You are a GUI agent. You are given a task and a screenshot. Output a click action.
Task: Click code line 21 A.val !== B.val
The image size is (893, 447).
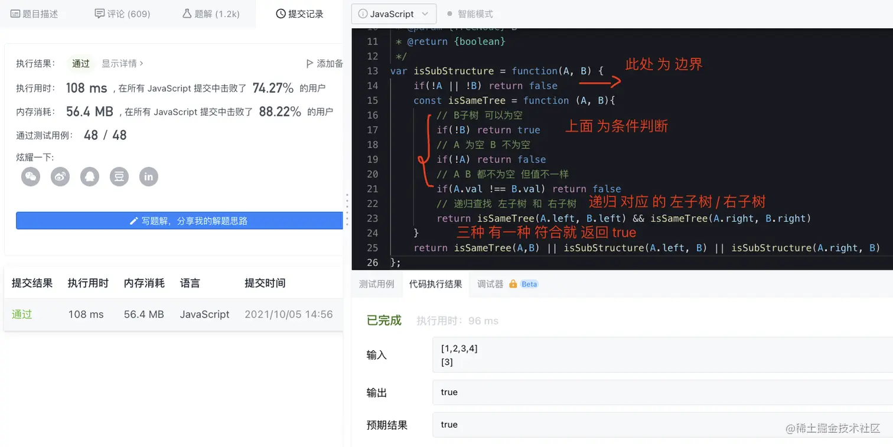click(x=529, y=189)
